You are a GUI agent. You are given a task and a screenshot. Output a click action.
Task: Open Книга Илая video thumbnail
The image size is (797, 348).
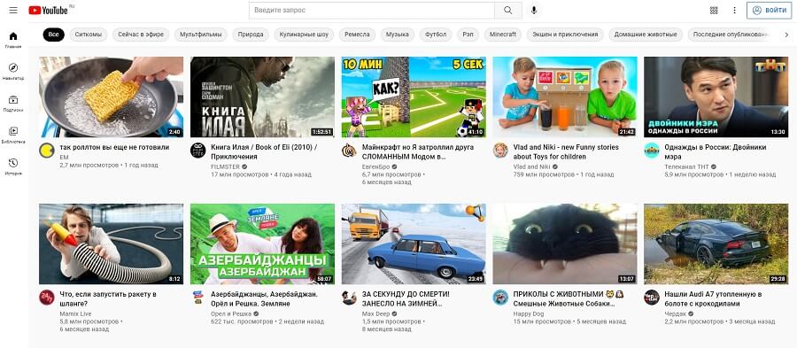click(262, 97)
